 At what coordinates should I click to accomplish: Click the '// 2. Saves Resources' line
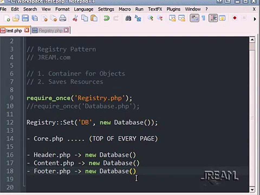[x=65, y=82]
